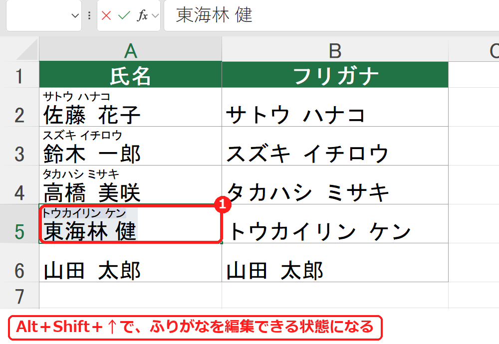This screenshot has width=499, height=344.
Task: Select row 2 header
Action: point(19,107)
